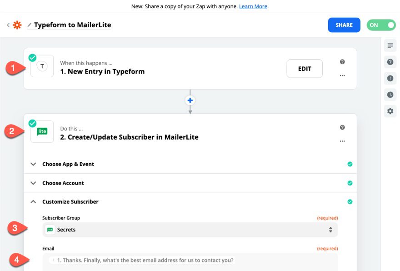Open the Subscriber Group selector showing Secrets
This screenshot has width=400, height=271.
pos(190,230)
